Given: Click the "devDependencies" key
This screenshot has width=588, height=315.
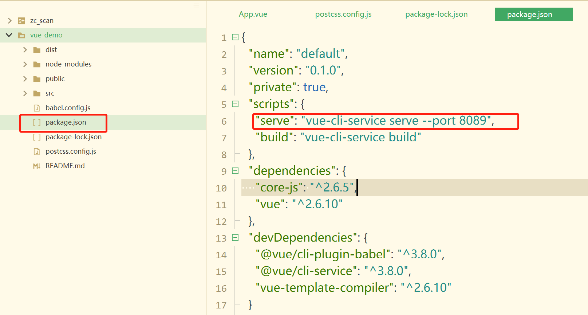Looking at the screenshot, I should [303, 238].
